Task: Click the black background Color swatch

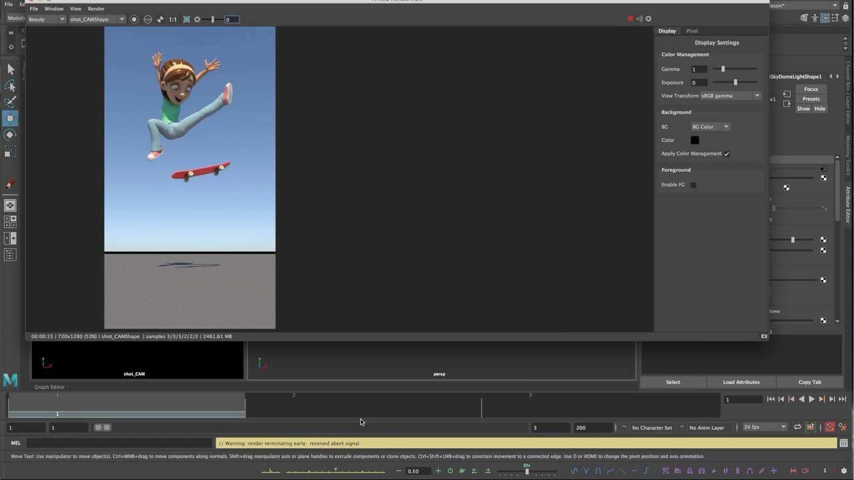Action: 695,140
